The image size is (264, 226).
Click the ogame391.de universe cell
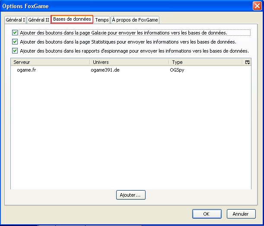pyautogui.click(x=105, y=70)
